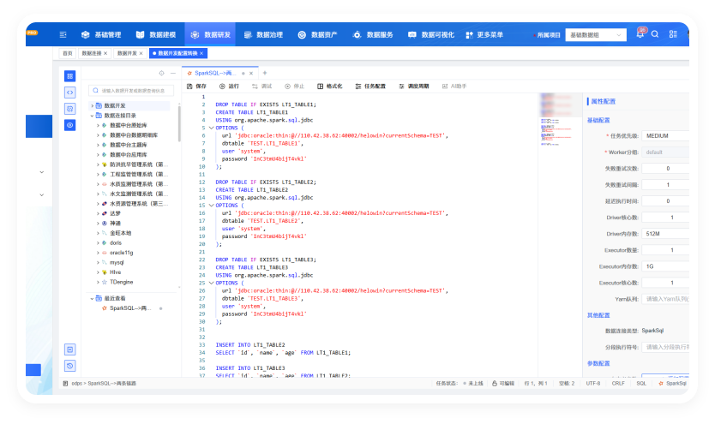This screenshot has width=715, height=424.
Task: Switch to the 数据开发 page tab
Action: tap(127, 53)
